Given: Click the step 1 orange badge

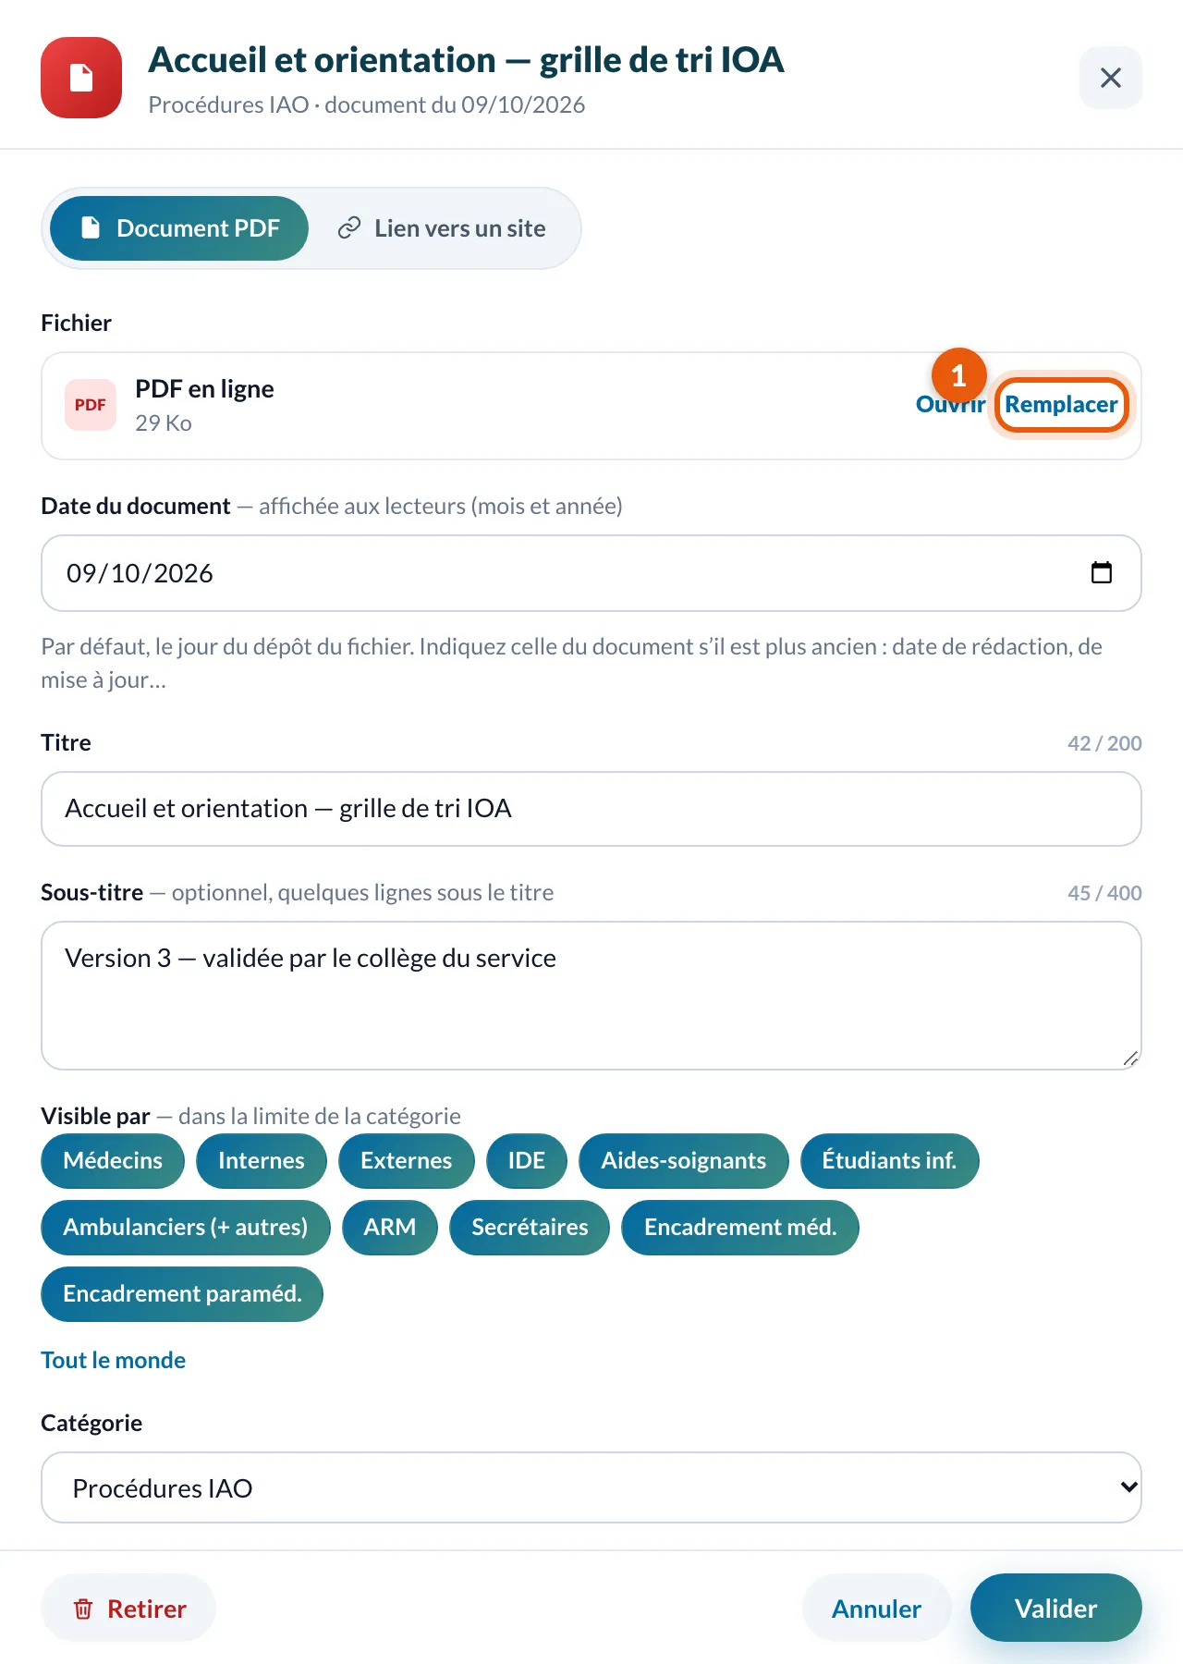Looking at the screenshot, I should pyautogui.click(x=958, y=375).
